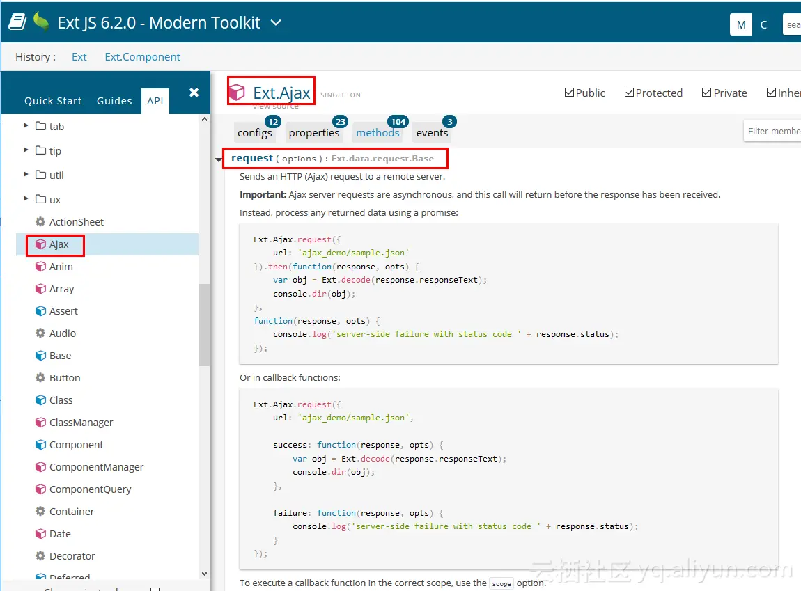Open the toolkit version dropdown chevron
Viewport: 801px width, 591px height.
click(276, 22)
